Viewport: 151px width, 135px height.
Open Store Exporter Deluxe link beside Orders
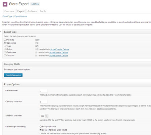(60, 49)
